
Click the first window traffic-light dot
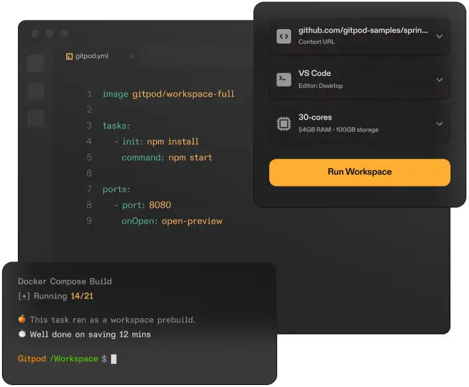pos(35,34)
